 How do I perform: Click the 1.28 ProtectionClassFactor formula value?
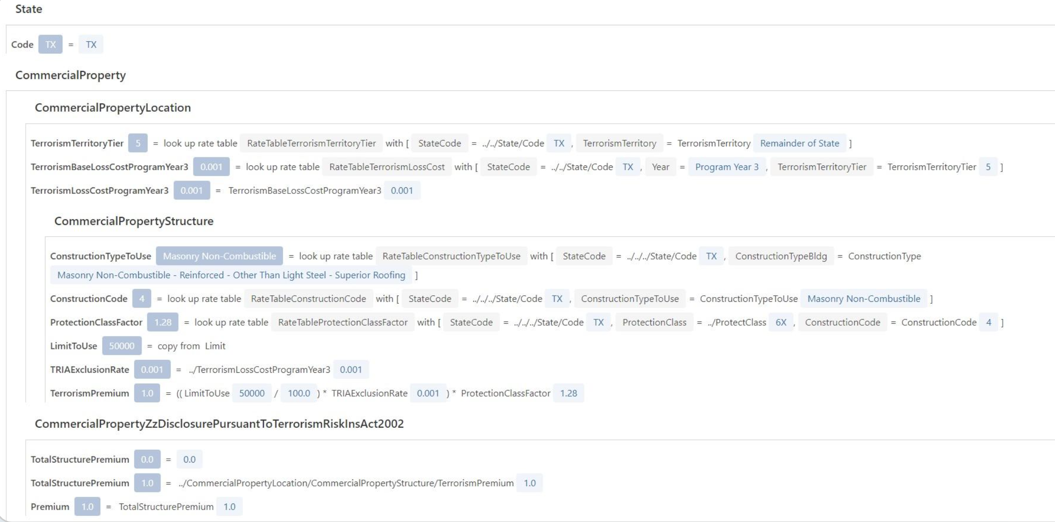coord(568,394)
